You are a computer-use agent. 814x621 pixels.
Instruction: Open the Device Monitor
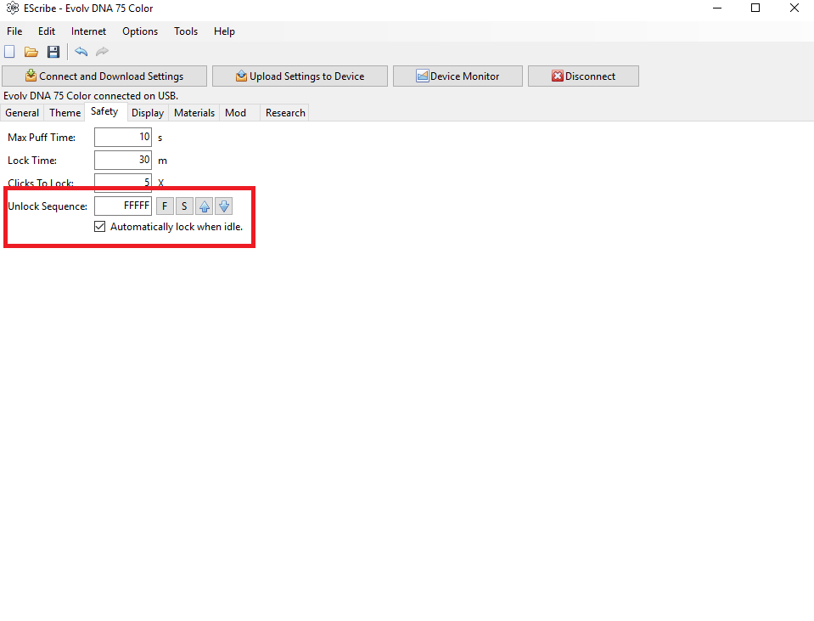click(458, 76)
